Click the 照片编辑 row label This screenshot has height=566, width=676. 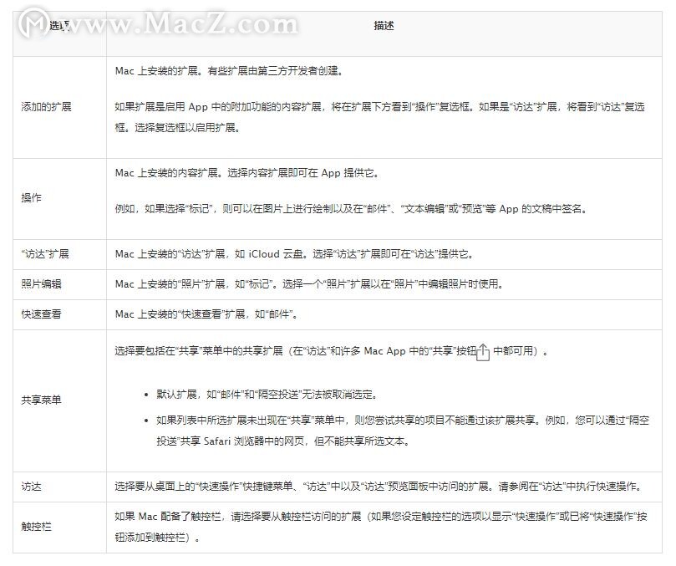click(41, 284)
